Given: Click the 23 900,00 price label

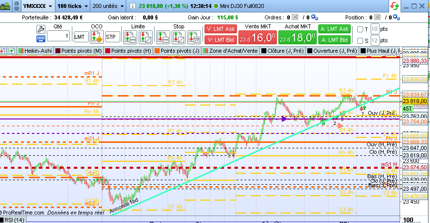Looking at the screenshot, I should (x=415, y=79).
